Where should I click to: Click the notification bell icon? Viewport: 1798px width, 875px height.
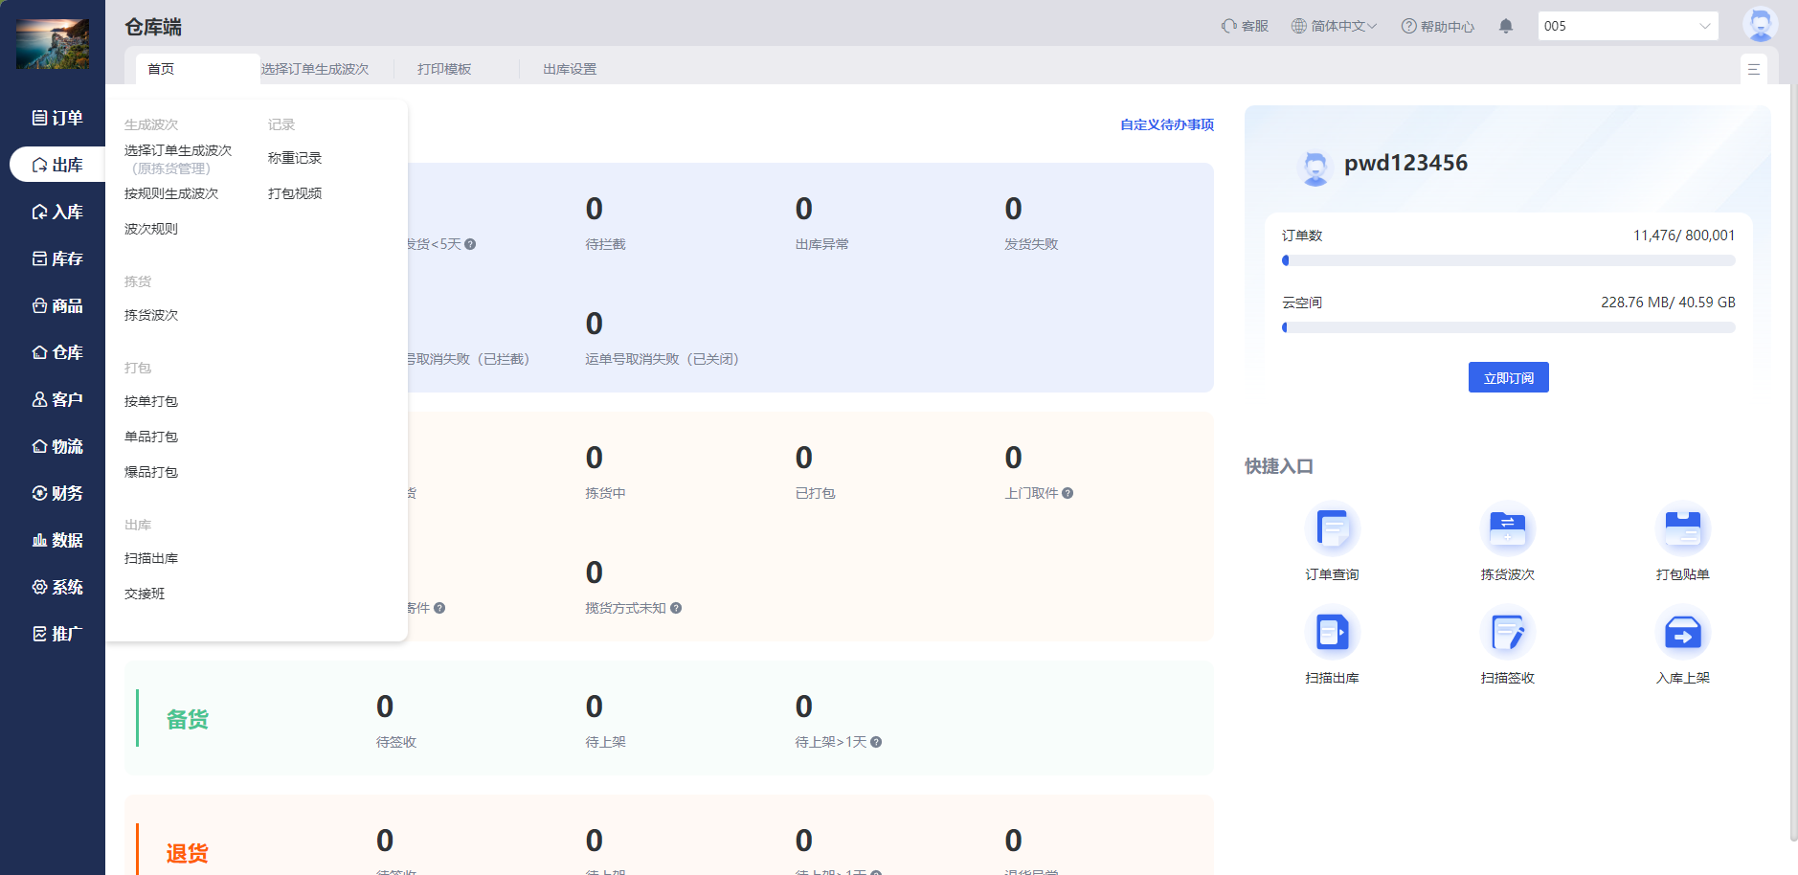(x=1505, y=26)
